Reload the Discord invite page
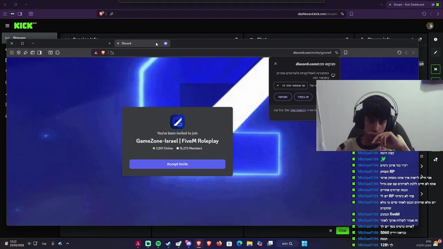The height and width of the screenshot is (249, 443). coord(399,53)
